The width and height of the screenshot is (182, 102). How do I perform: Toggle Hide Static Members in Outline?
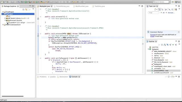[x=170, y=45]
